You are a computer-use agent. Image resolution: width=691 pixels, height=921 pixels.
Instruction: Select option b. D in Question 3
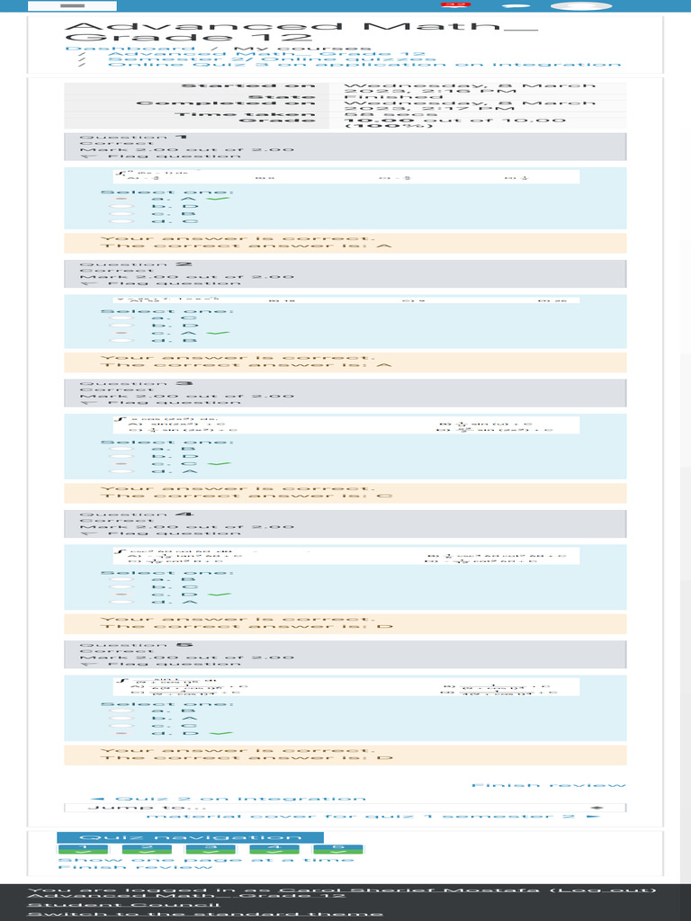pyautogui.click(x=121, y=456)
